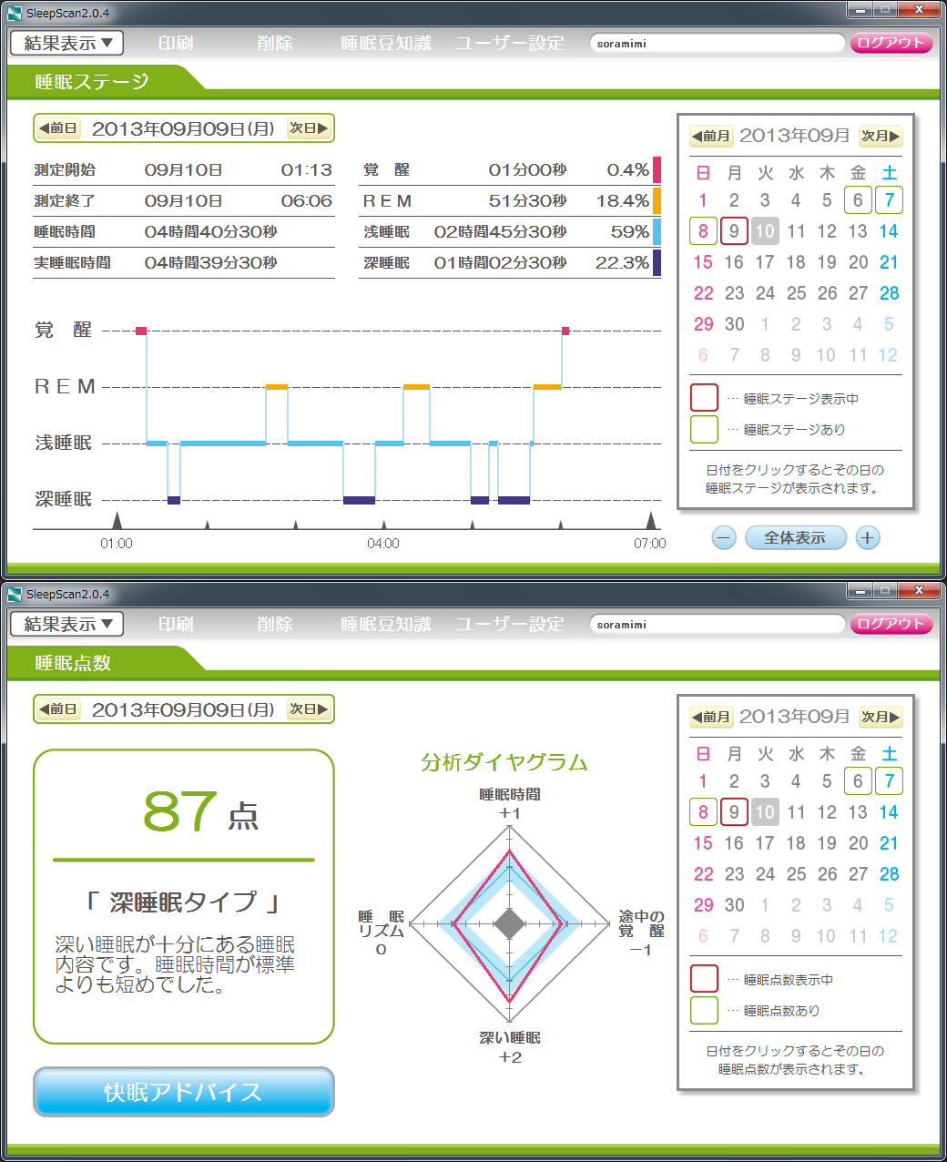Screen dimensions: 947x1162
Task: Open 印刷 menu in the 睡眠ステージ window
Action: click(x=176, y=43)
